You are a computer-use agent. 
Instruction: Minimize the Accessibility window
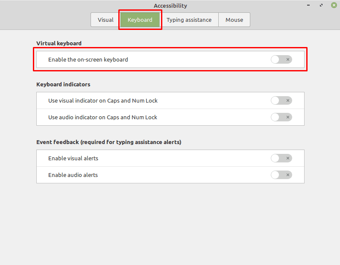point(308,5)
